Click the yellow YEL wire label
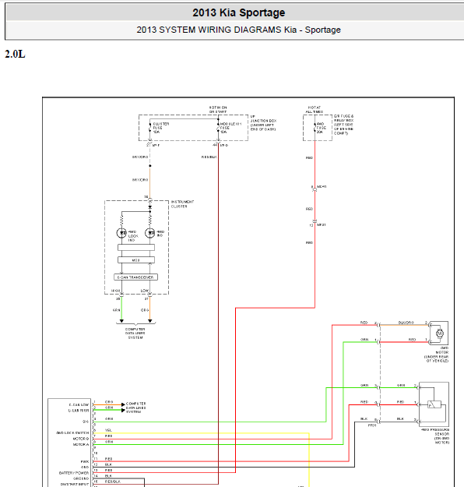464x487 pixels. [108, 430]
